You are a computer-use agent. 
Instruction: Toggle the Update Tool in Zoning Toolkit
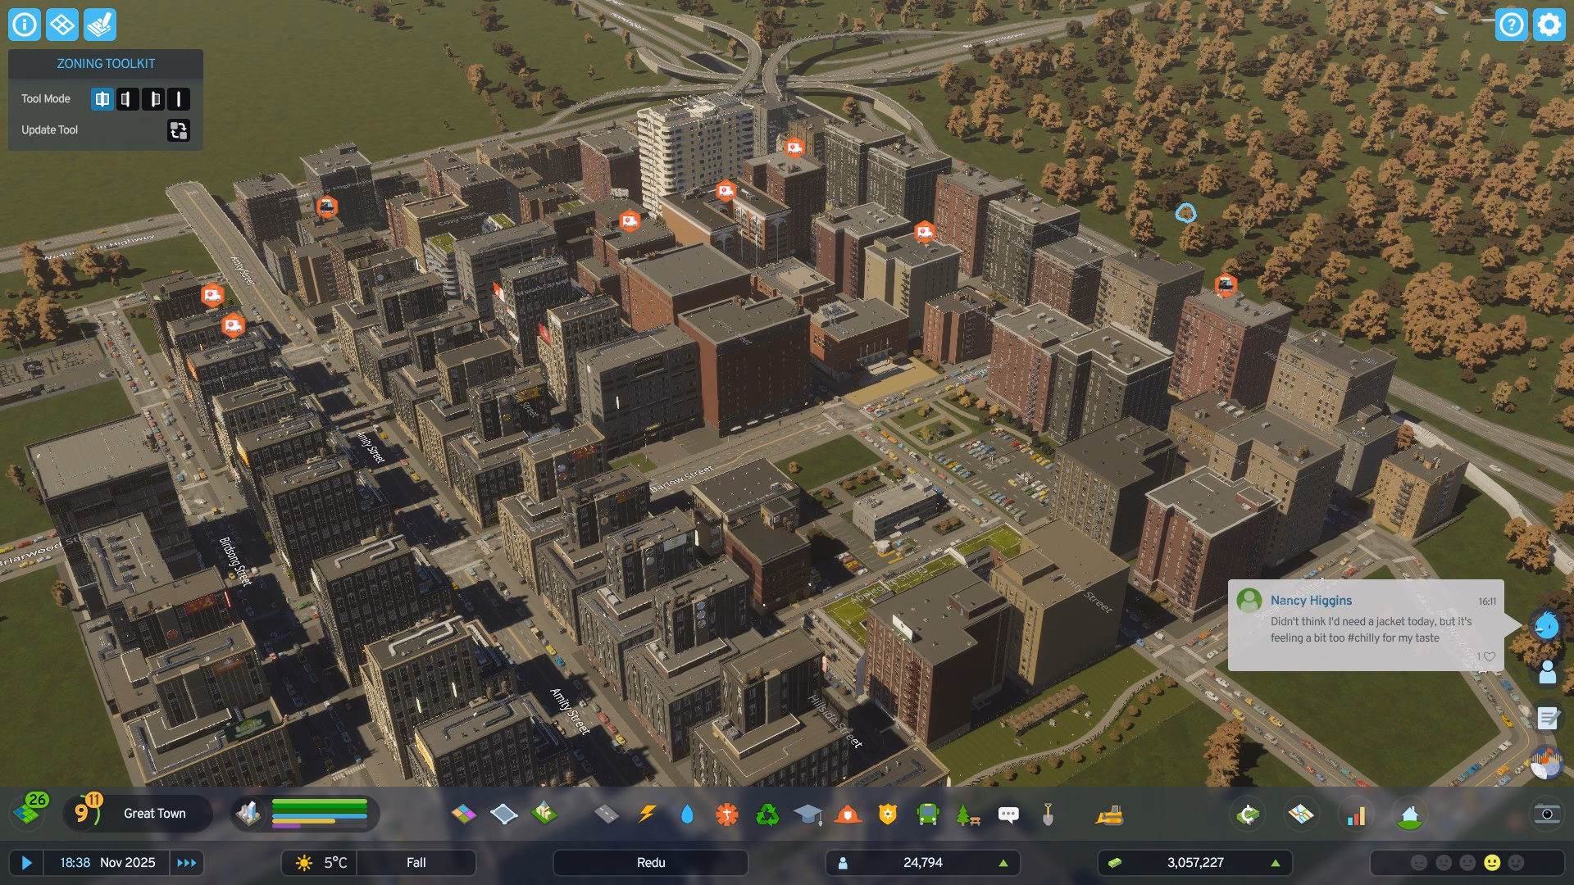(177, 130)
